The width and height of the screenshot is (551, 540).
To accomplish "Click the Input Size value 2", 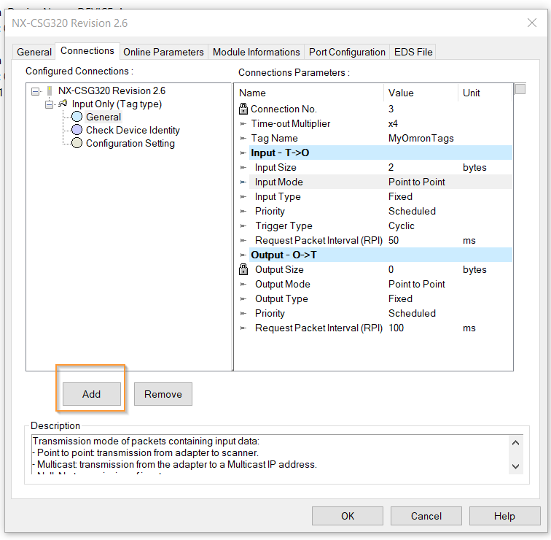I will [391, 167].
